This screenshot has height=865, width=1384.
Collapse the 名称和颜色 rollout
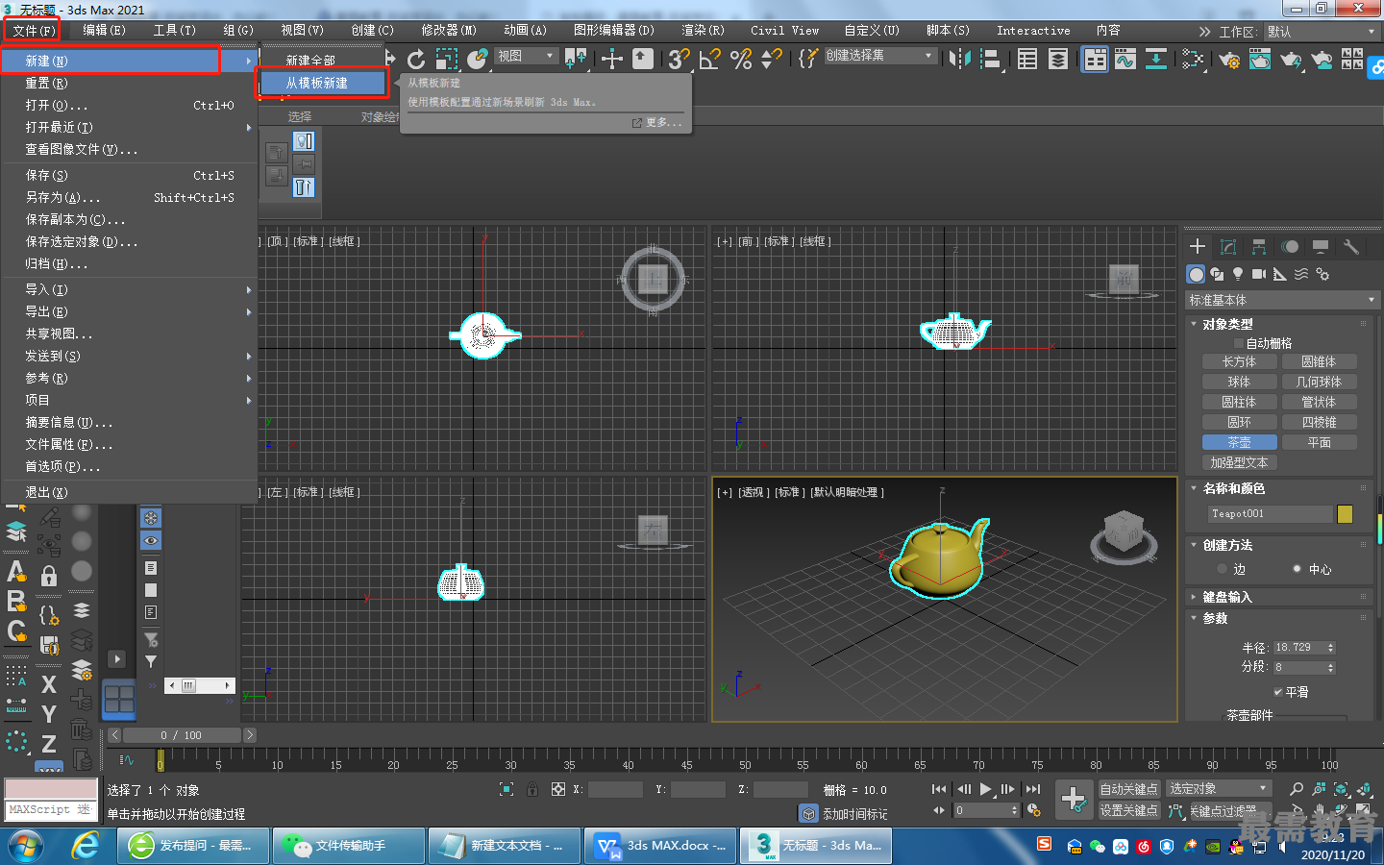(1234, 488)
